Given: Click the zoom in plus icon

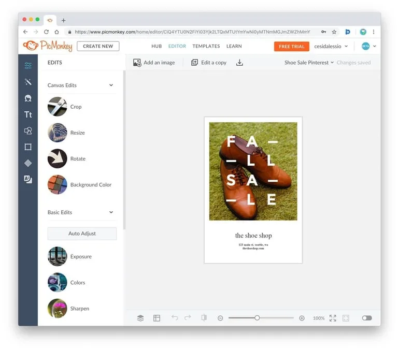Looking at the screenshot, I should coord(302,318).
